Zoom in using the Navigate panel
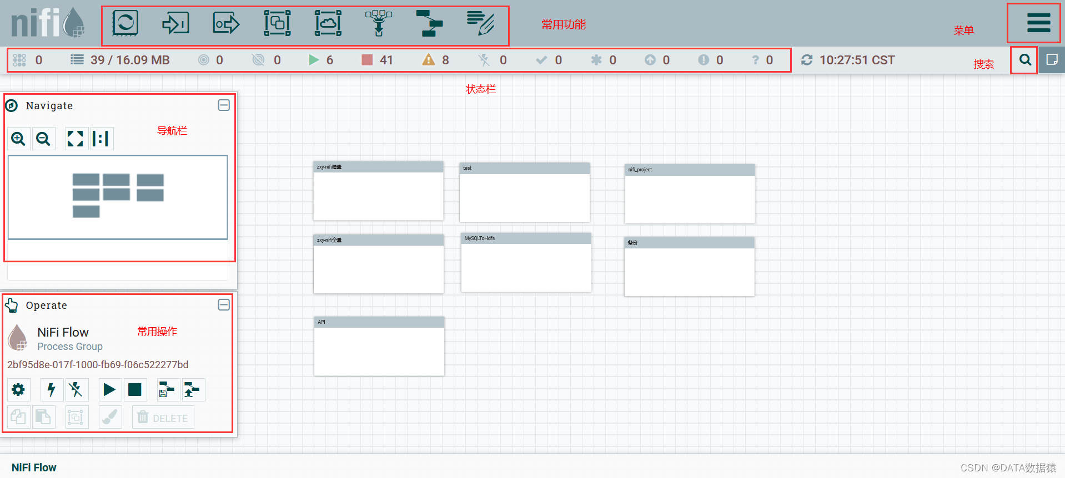This screenshot has height=478, width=1065. 18,138
